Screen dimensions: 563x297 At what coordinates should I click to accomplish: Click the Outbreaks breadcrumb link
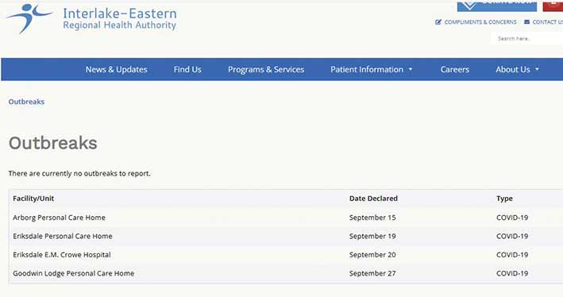pos(26,102)
